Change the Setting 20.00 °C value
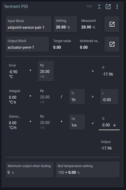Image resolution: width=126 pixels, height=190 pixels. tap(65, 24)
